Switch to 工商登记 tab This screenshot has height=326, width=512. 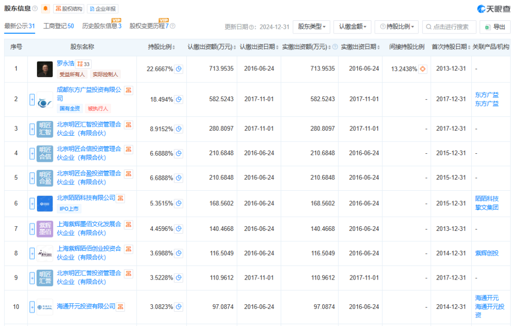[x=58, y=26]
